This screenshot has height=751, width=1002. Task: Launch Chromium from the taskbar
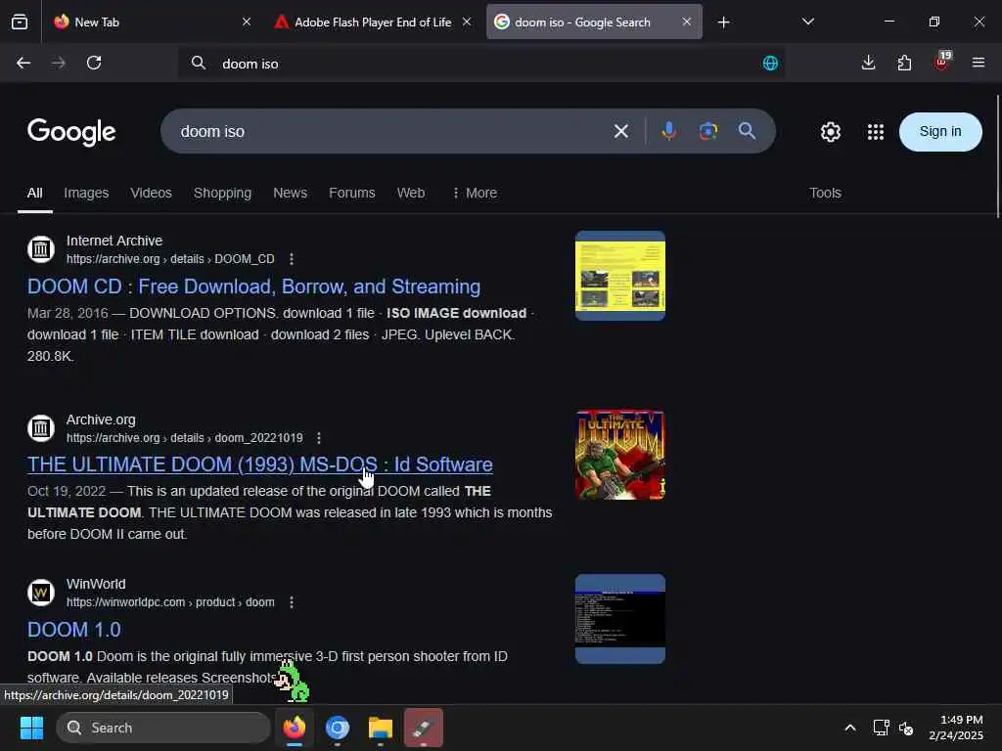pos(338,728)
